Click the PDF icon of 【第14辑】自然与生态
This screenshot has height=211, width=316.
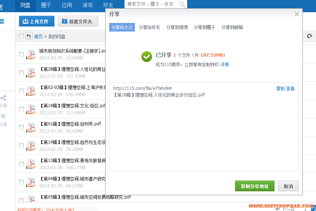tap(31, 146)
